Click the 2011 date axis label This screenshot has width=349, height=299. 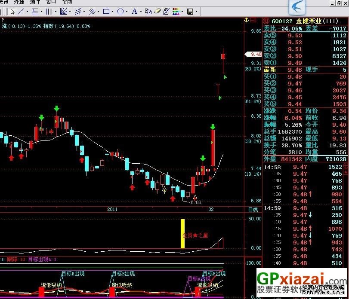[x=112, y=209]
